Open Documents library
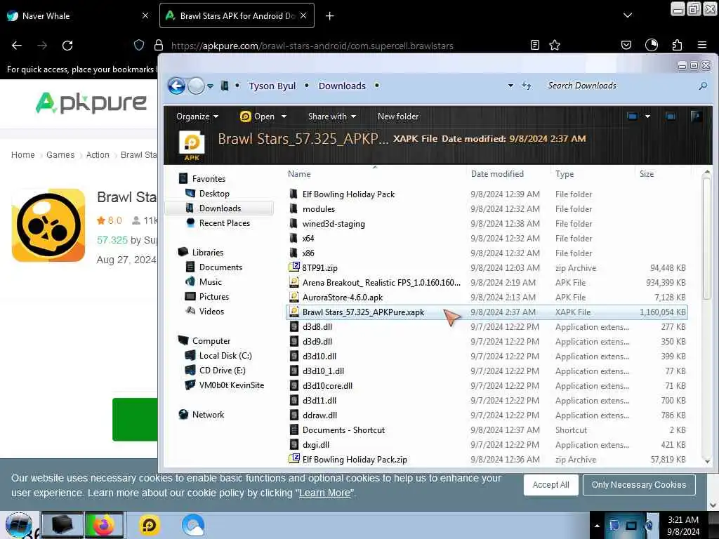Image resolution: width=719 pixels, height=539 pixels. click(220, 267)
